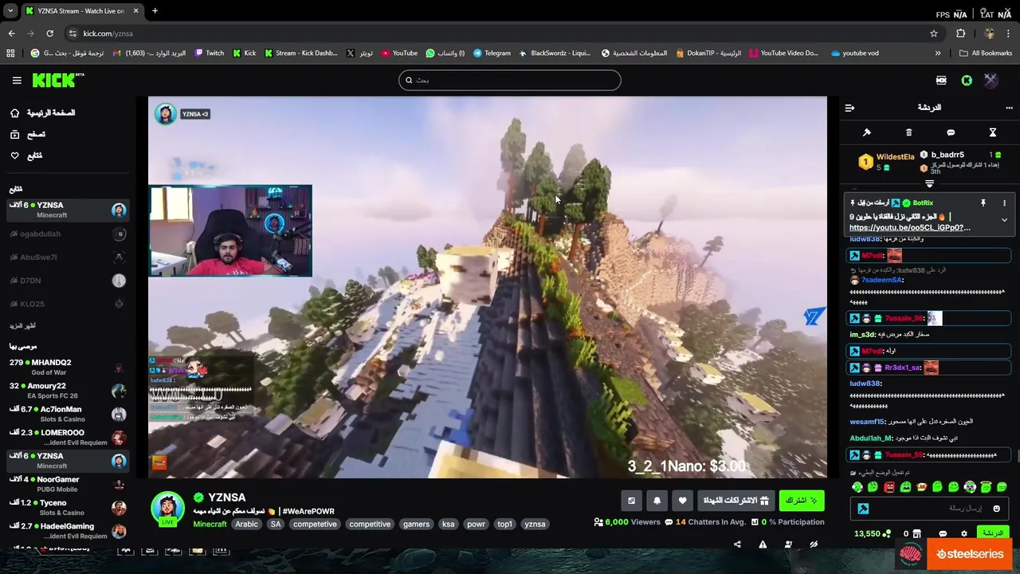Open D7DN channel in sidebar

click(67, 281)
